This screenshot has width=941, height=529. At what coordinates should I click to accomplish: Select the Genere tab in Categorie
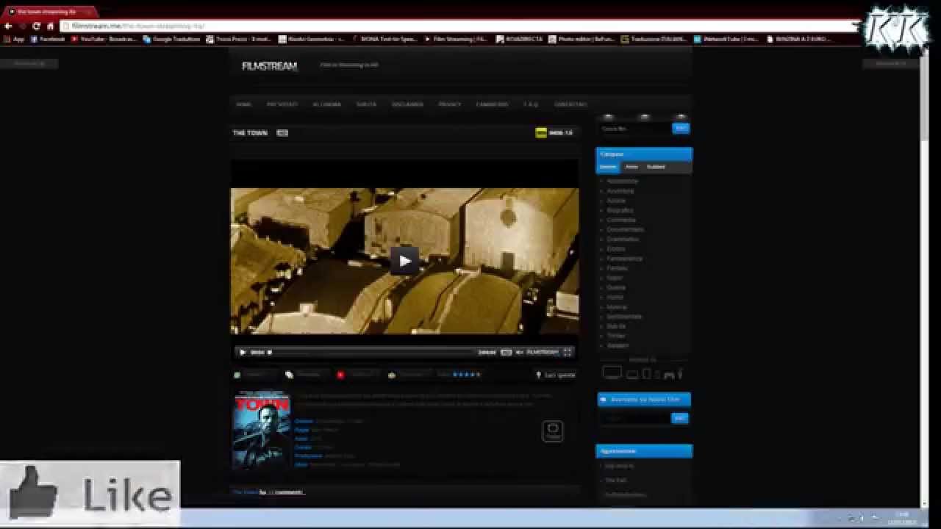pyautogui.click(x=607, y=167)
